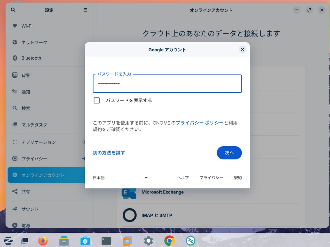Click the password input field
The width and height of the screenshot is (330, 247).
(x=167, y=84)
